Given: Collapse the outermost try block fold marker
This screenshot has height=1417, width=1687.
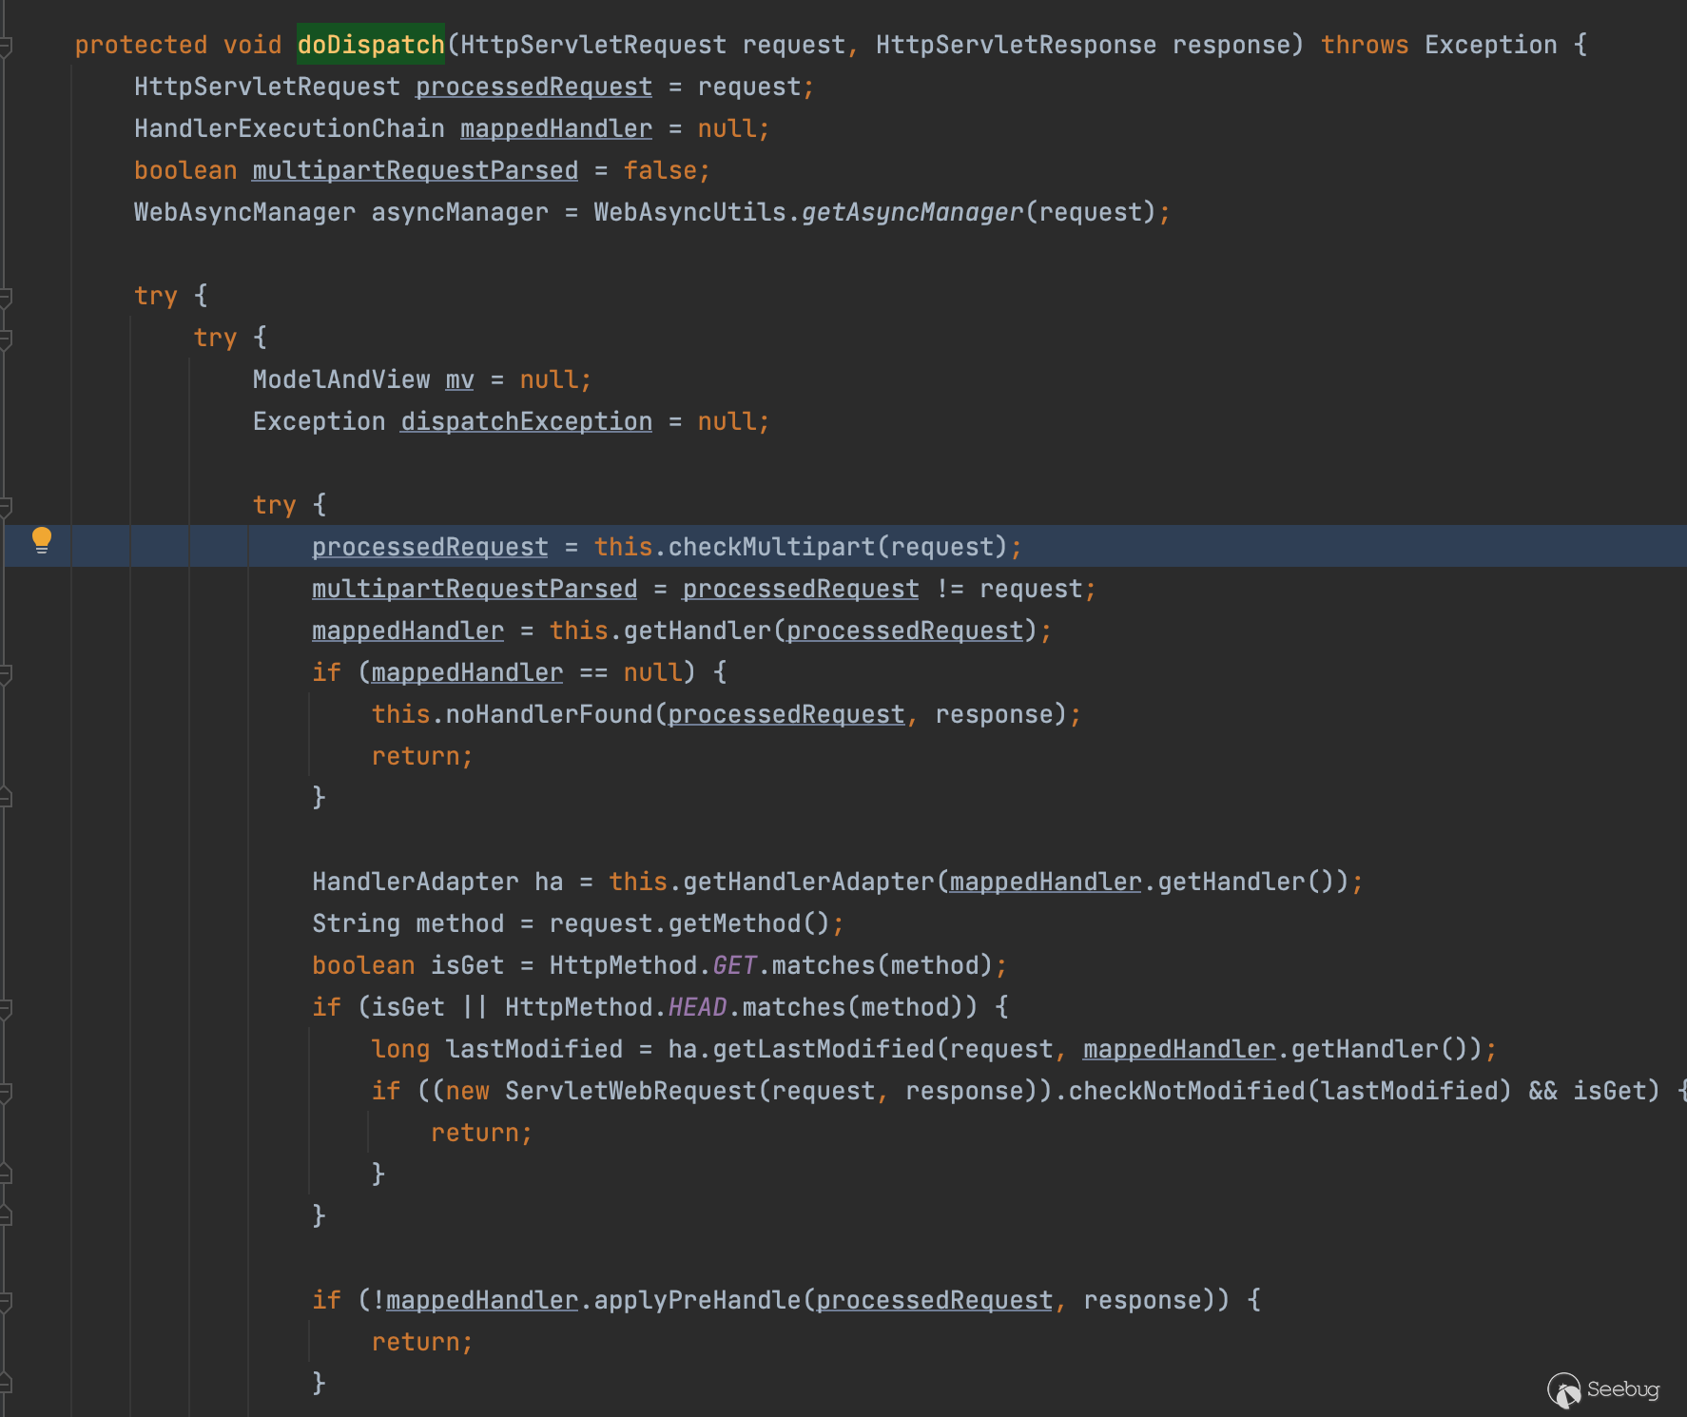Looking at the screenshot, I should [6, 297].
